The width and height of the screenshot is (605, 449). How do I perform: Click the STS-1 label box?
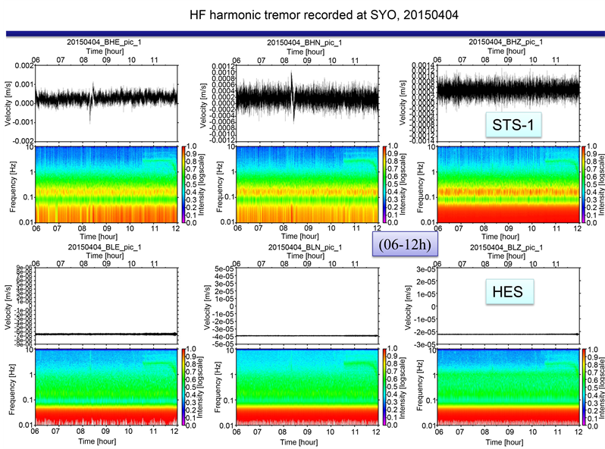point(511,122)
